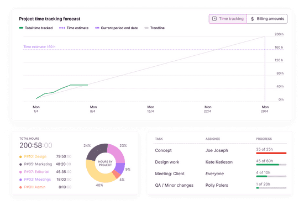Click the 45 of 60h progress bar
The width and height of the screenshot is (304, 205).
[271, 165]
